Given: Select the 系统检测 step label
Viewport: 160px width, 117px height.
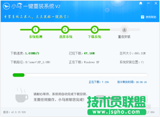Looking at the screenshot, I should (36, 37).
